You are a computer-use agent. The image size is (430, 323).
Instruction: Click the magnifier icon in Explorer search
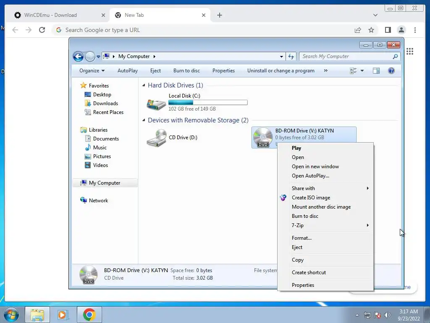[x=395, y=56]
